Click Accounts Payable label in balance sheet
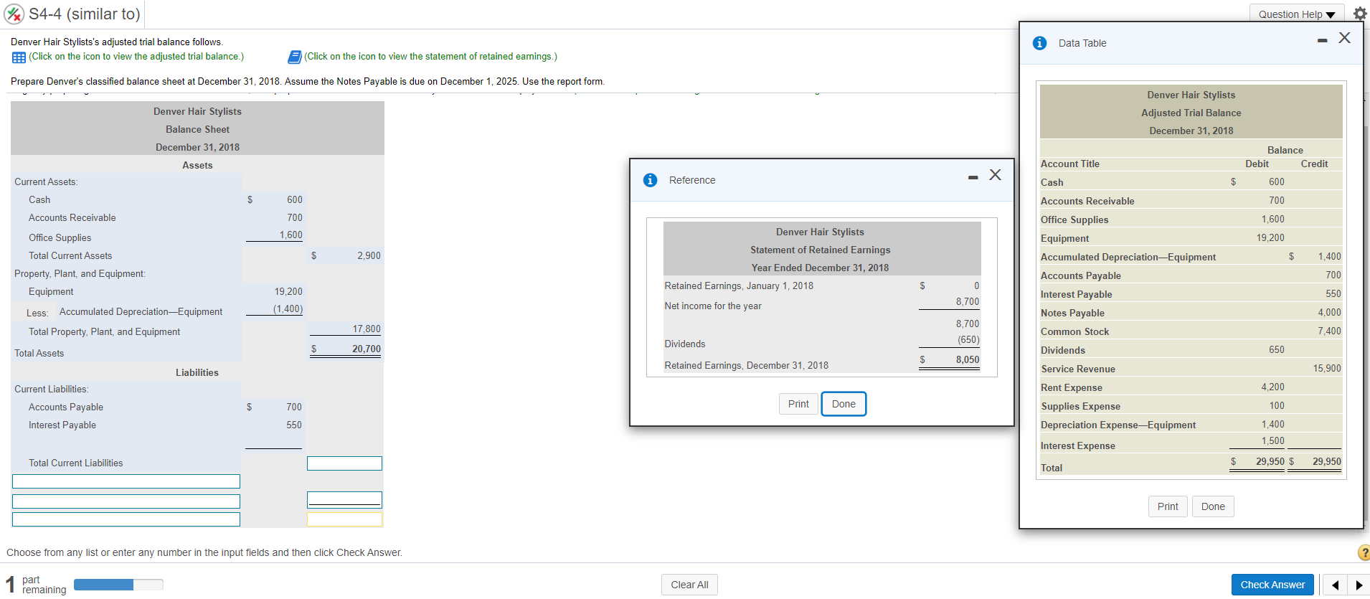This screenshot has height=599, width=1370. [x=66, y=407]
